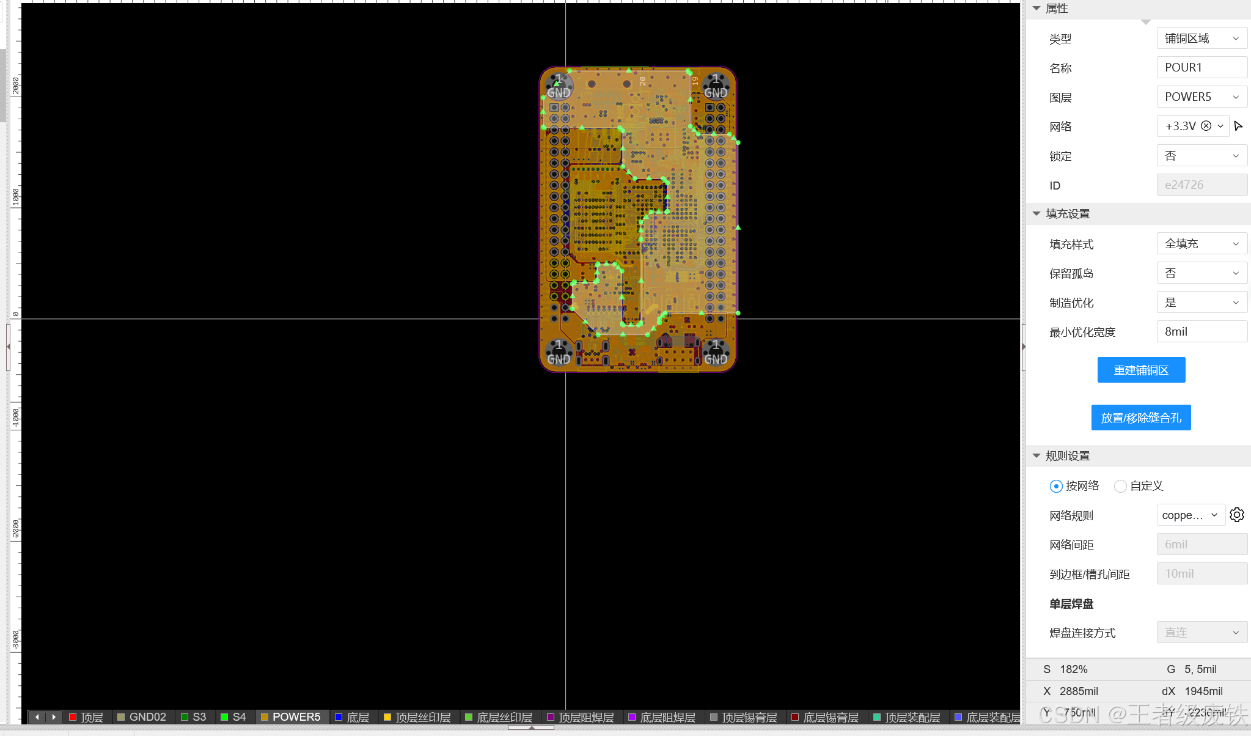Open the 图层 POWER5 dropdown
The width and height of the screenshot is (1251, 736).
(1201, 97)
